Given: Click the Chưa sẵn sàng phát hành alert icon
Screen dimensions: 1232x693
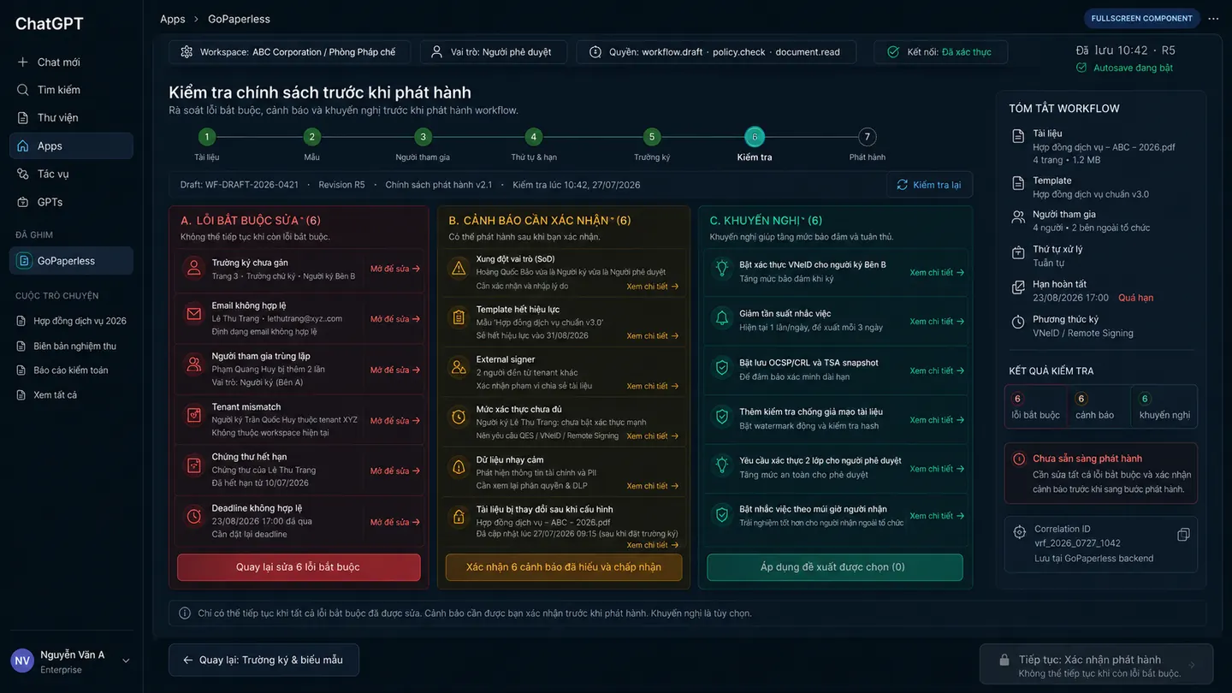Looking at the screenshot, I should tap(1019, 459).
